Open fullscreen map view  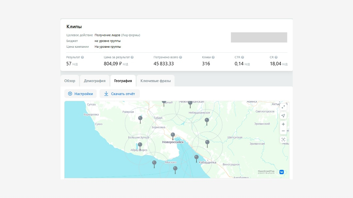[283, 107]
